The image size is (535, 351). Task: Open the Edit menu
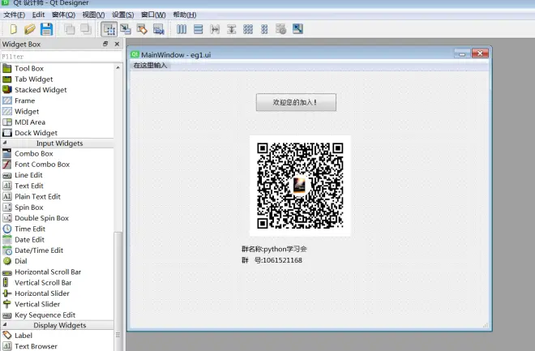[x=38, y=15]
